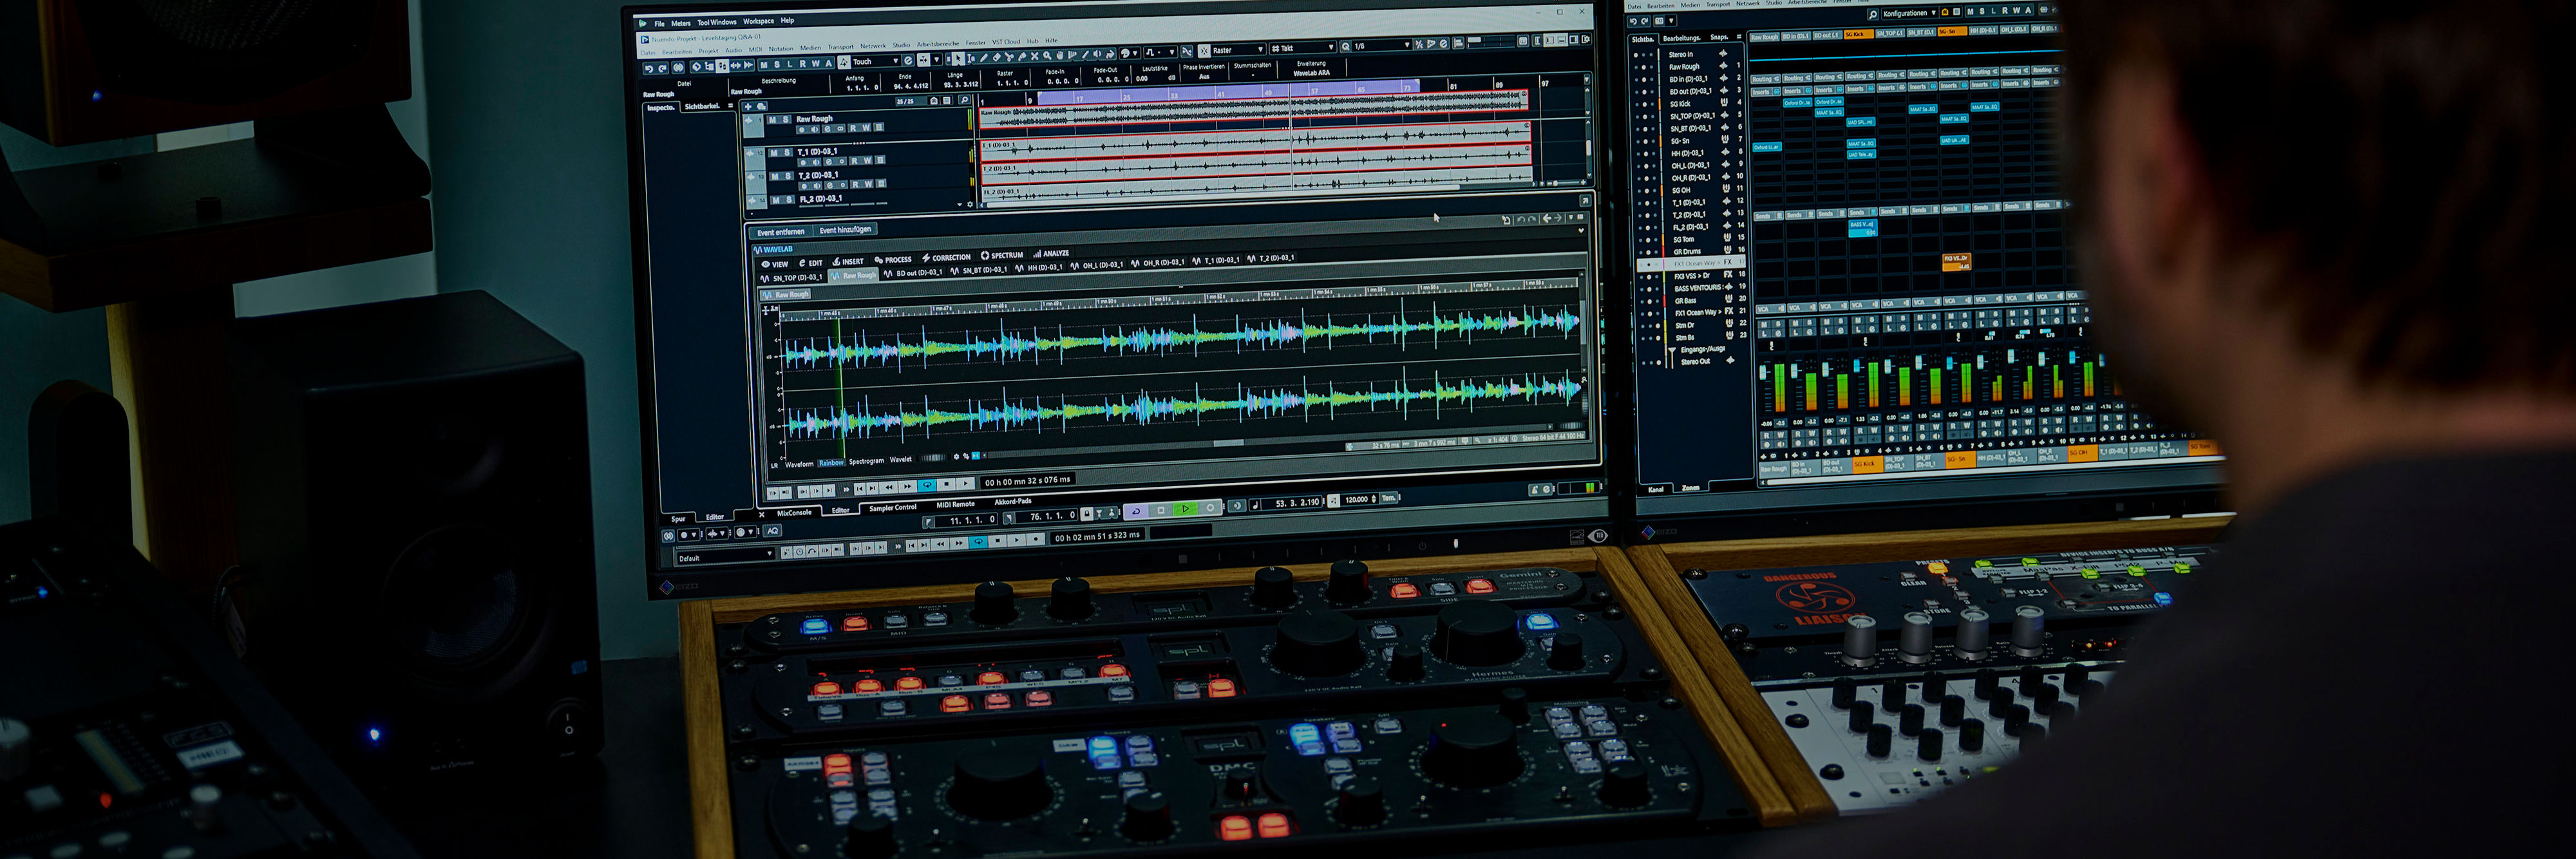Click the Event entfernen button

(780, 232)
